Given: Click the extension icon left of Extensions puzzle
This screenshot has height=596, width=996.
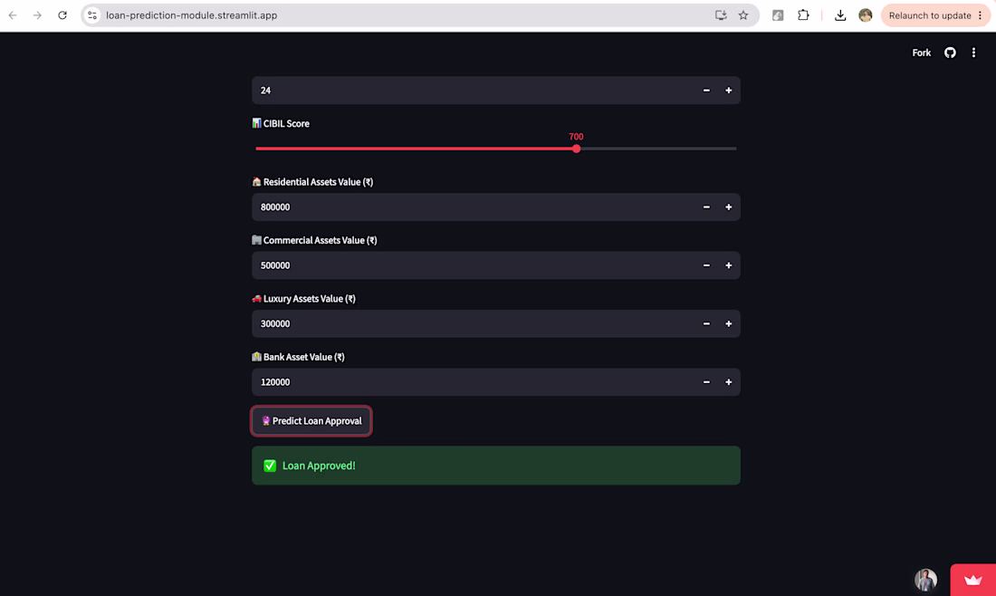Looking at the screenshot, I should (x=778, y=15).
